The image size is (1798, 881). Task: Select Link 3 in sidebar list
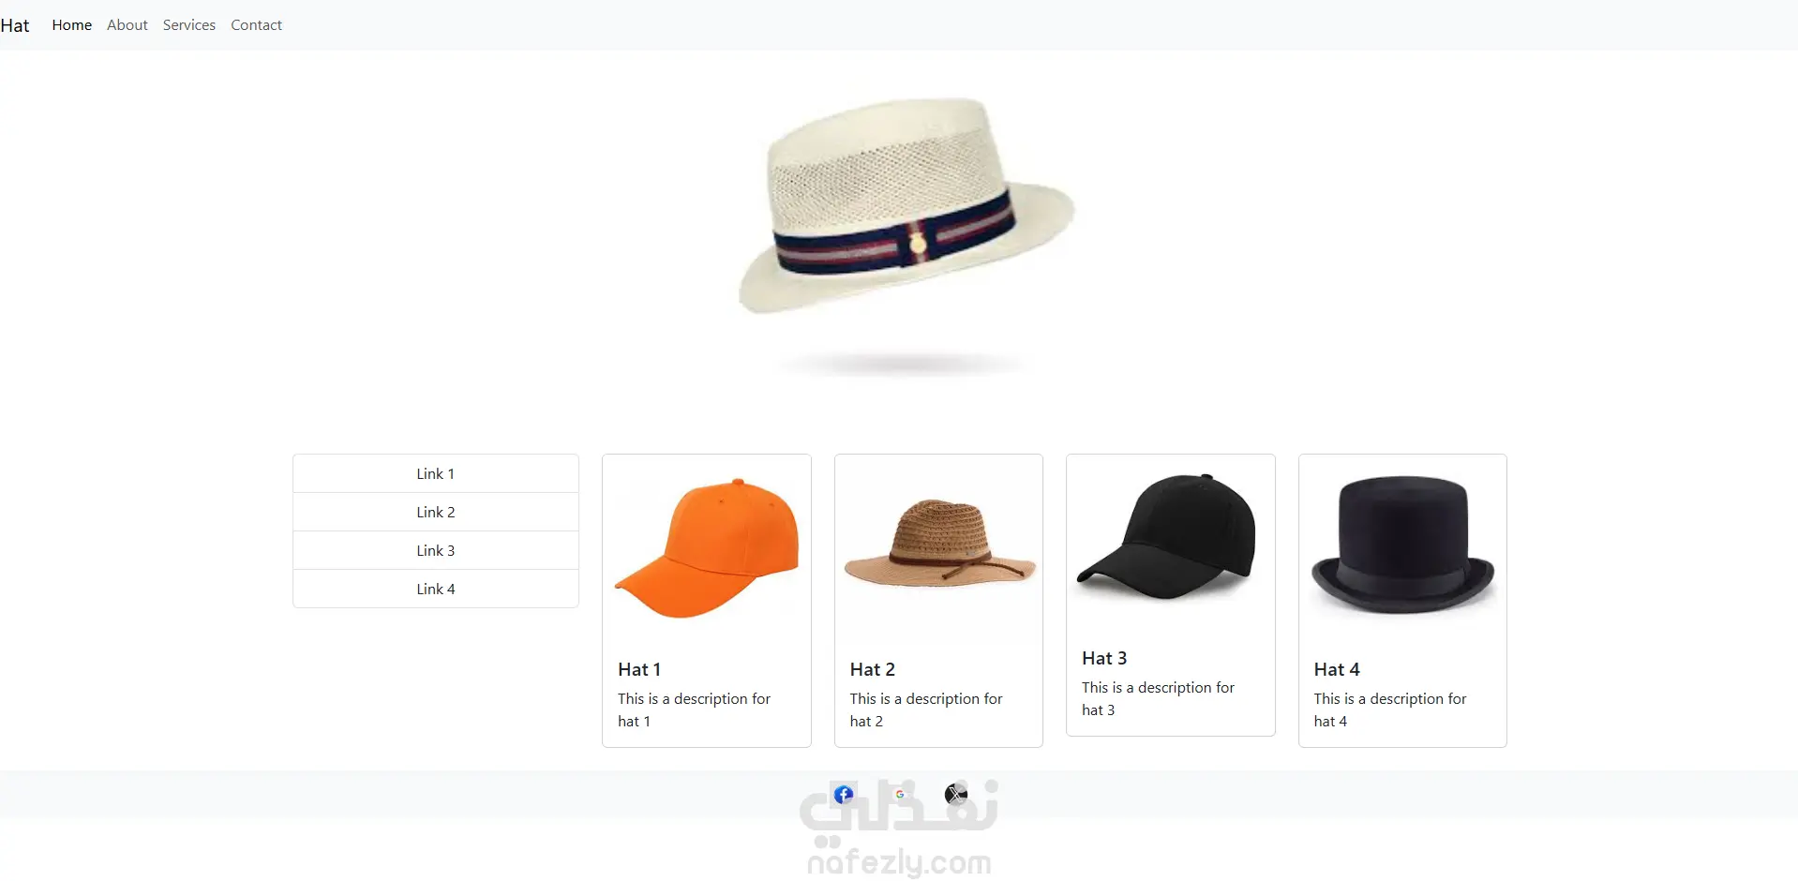coord(436,551)
